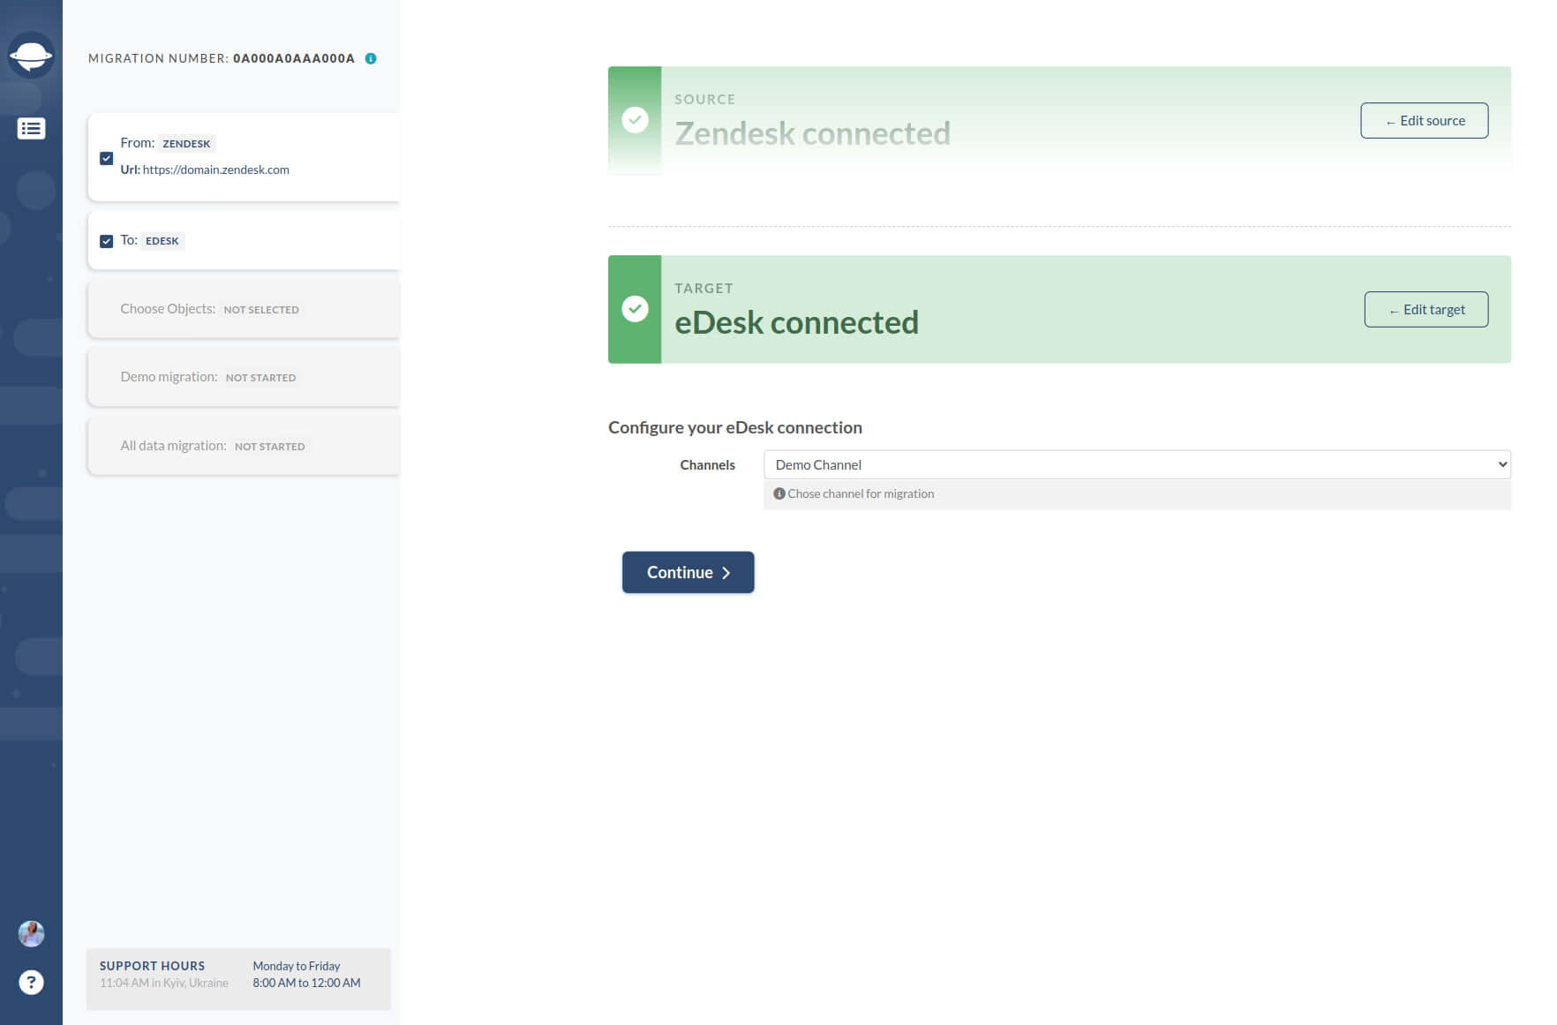Screen dimensions: 1557x1025
Task: Click the 11:04 AM in Kyiv, Ukraine text
Action: (164, 983)
